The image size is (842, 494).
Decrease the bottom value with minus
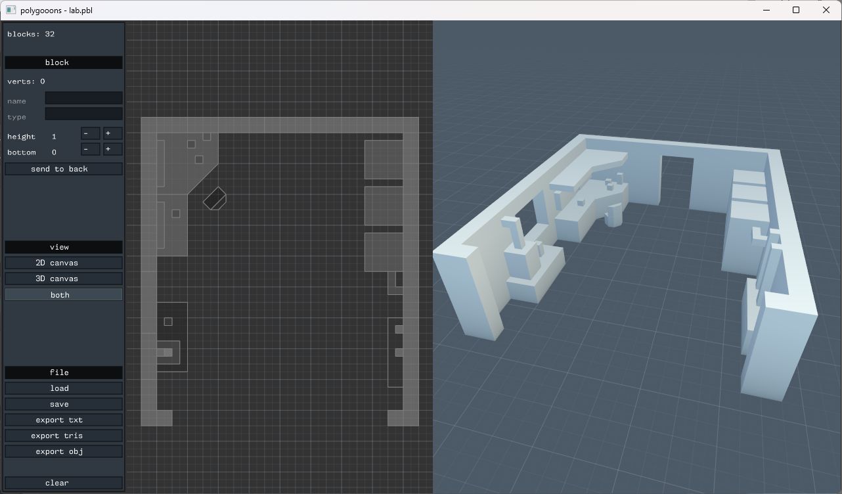[x=91, y=149]
